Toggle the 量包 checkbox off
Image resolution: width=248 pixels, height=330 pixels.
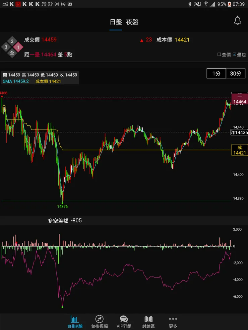[x=239, y=54]
